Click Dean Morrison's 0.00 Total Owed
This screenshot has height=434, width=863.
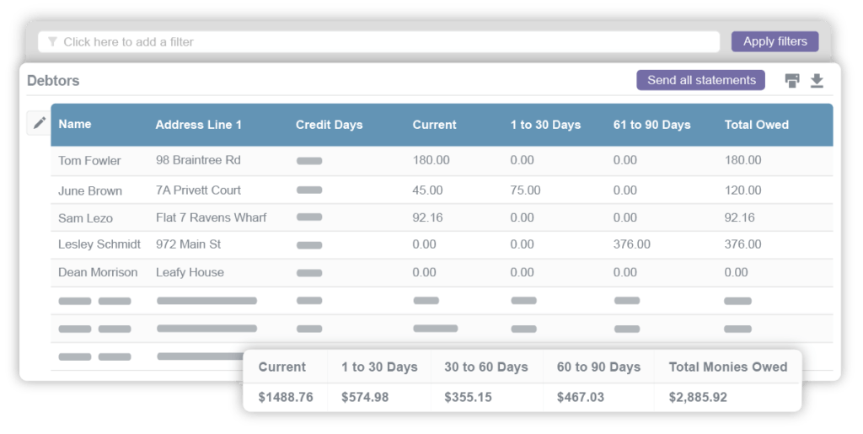(736, 272)
